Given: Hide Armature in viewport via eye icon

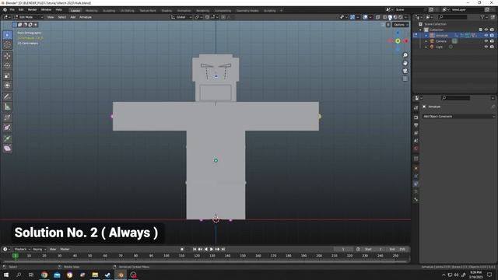Looking at the screenshot, I should pos(486,35).
